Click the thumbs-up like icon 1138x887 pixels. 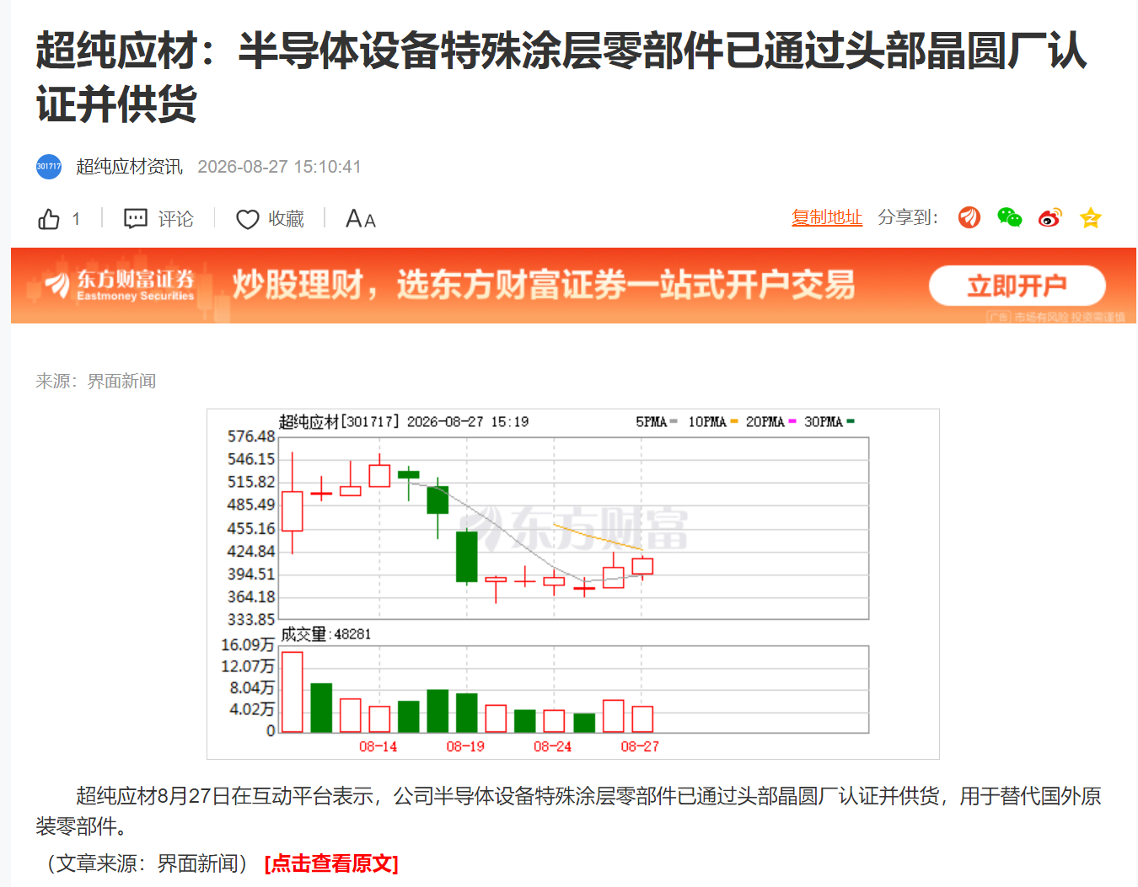[x=49, y=219]
